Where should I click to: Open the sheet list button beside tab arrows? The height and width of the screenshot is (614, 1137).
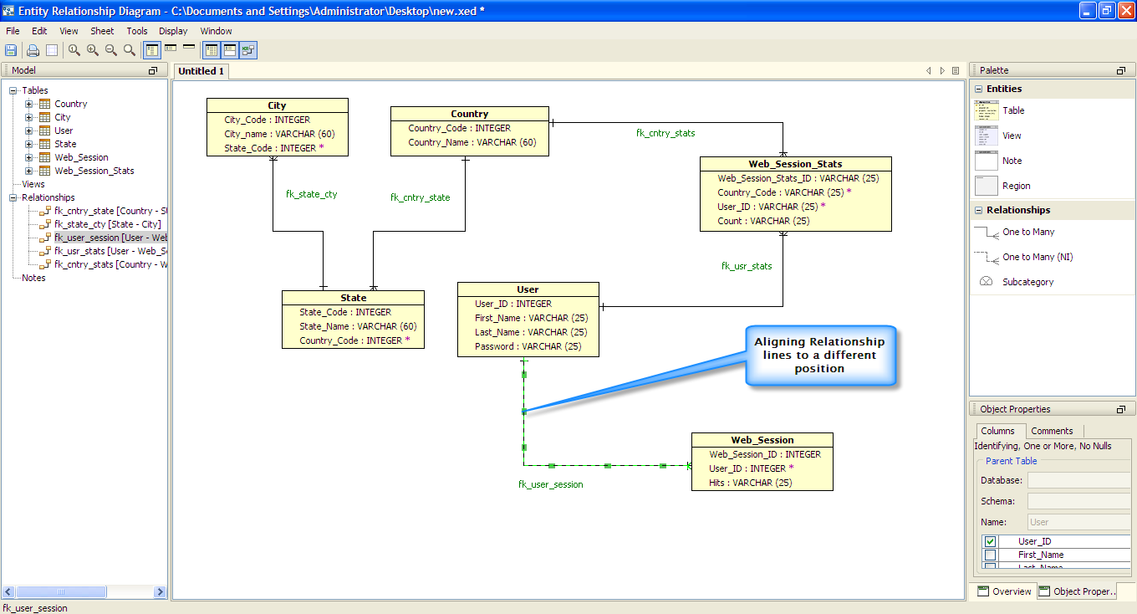point(956,71)
